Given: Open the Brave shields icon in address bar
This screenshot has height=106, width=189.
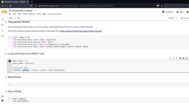Looking at the screenshot, I should pyautogui.click(x=158, y=6).
